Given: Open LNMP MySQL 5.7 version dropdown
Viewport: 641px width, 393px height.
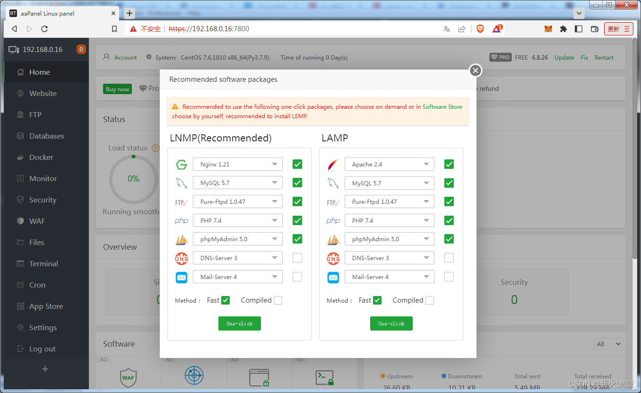Looking at the screenshot, I should (238, 183).
